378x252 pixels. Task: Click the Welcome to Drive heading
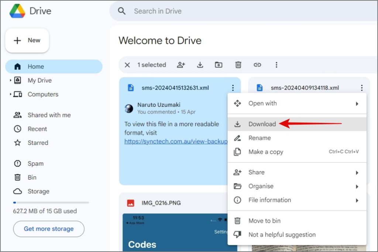point(160,41)
